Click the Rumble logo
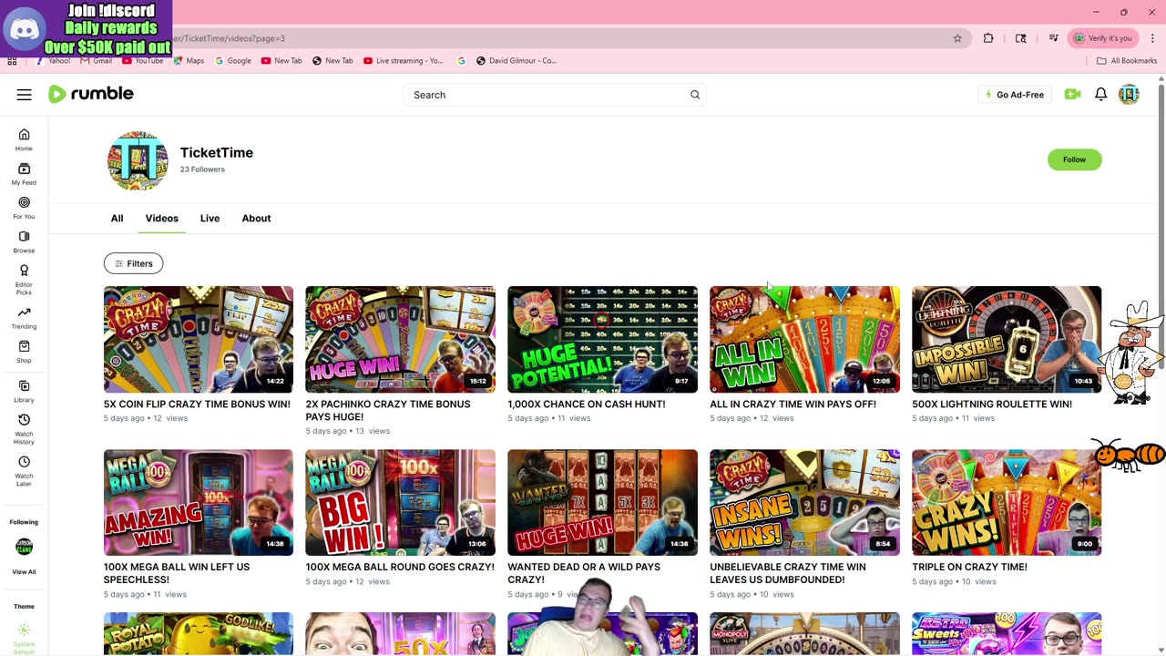Screen dimensions: 1166x656 (91, 94)
